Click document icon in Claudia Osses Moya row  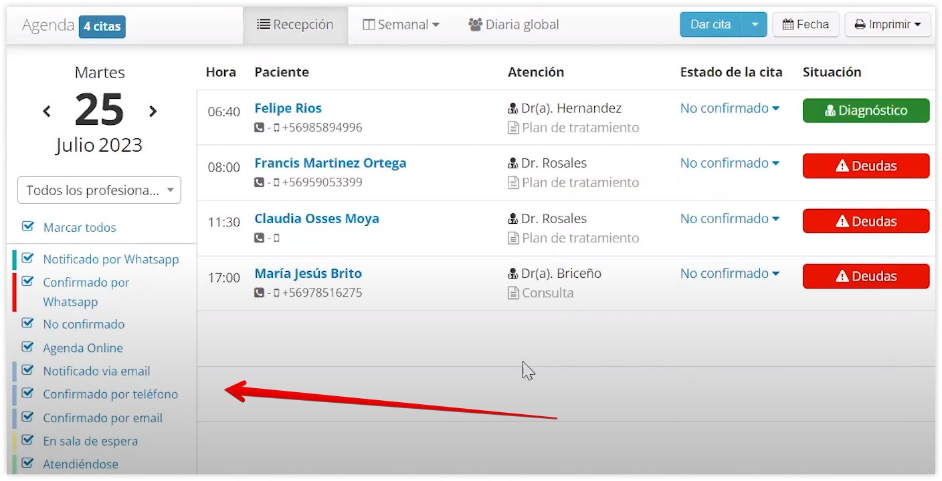click(513, 238)
